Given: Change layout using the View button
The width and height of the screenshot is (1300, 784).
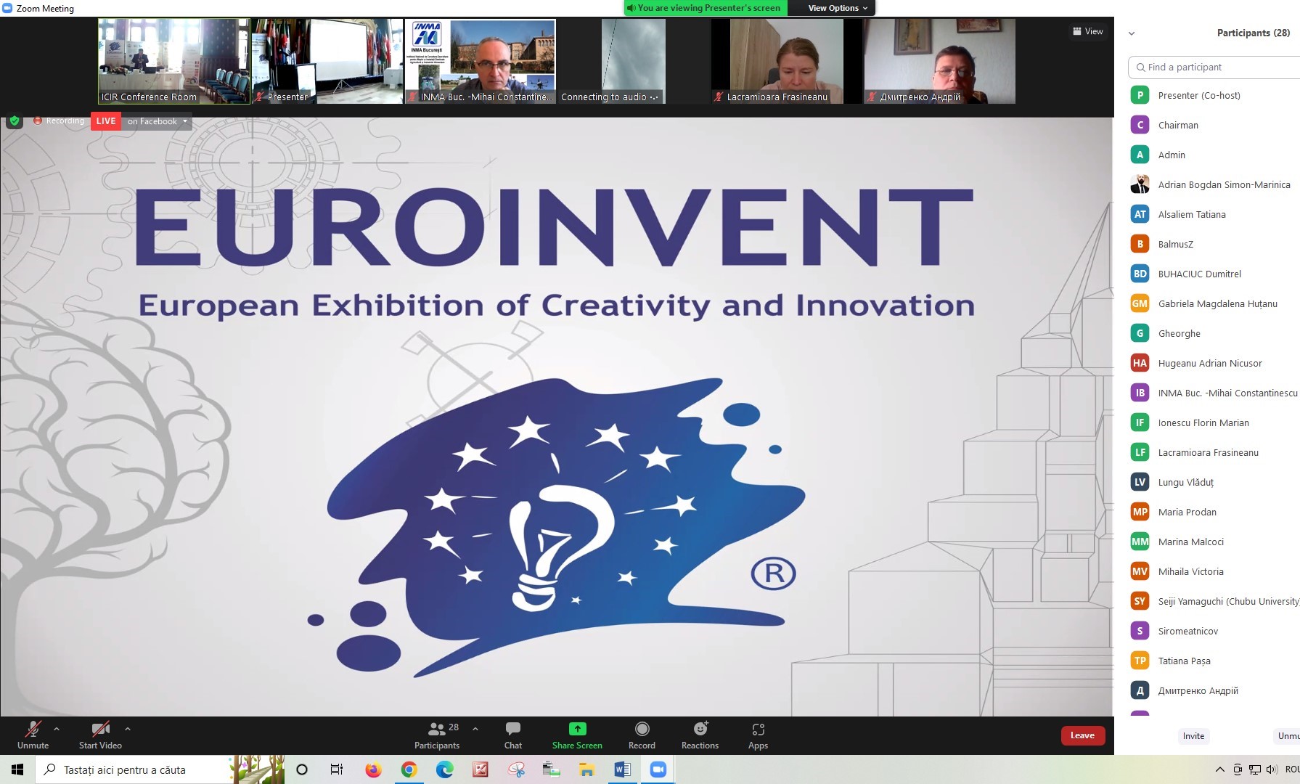Looking at the screenshot, I should click(1087, 31).
